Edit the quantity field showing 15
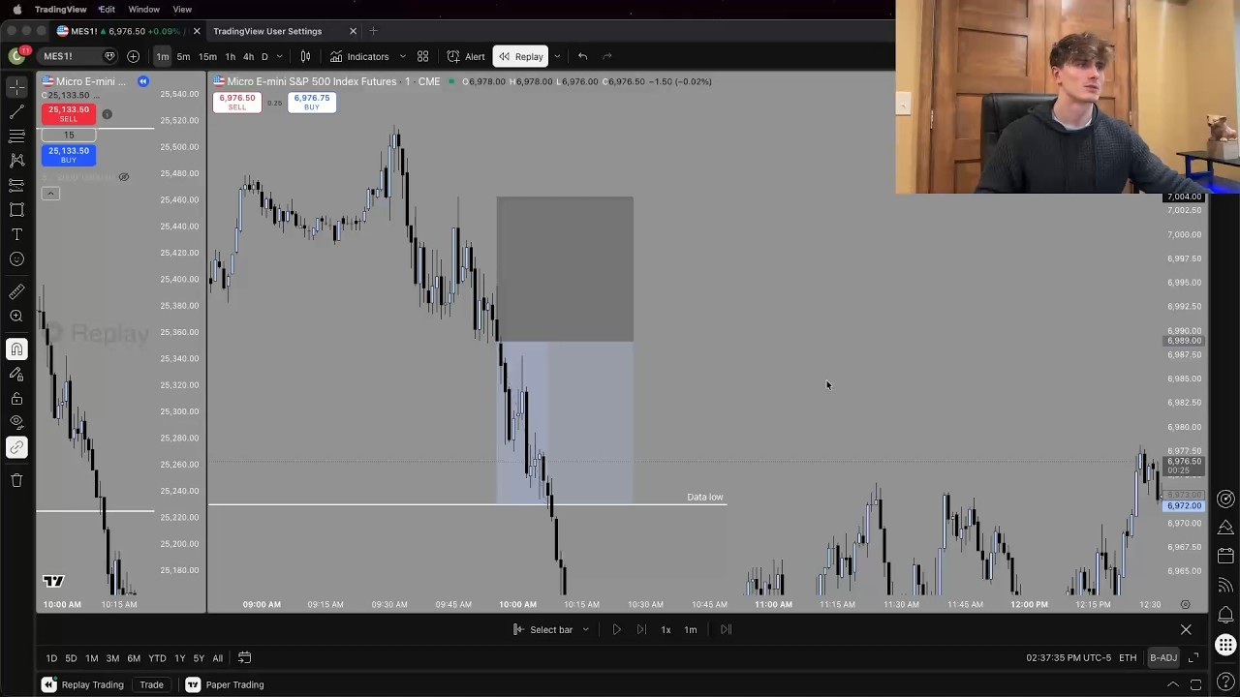This screenshot has width=1240, height=697. point(68,135)
